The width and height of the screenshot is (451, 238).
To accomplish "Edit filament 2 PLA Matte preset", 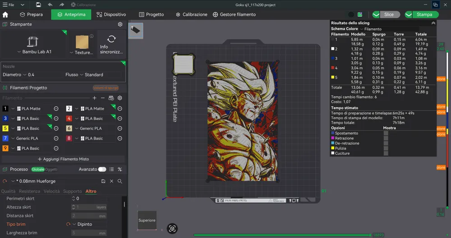I will 120,108.
